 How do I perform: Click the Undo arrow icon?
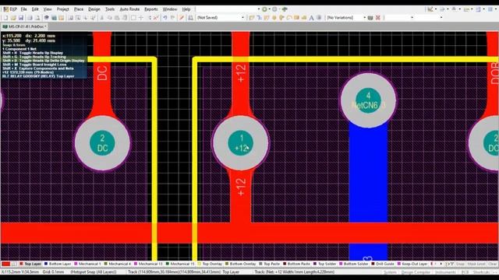tap(165, 18)
